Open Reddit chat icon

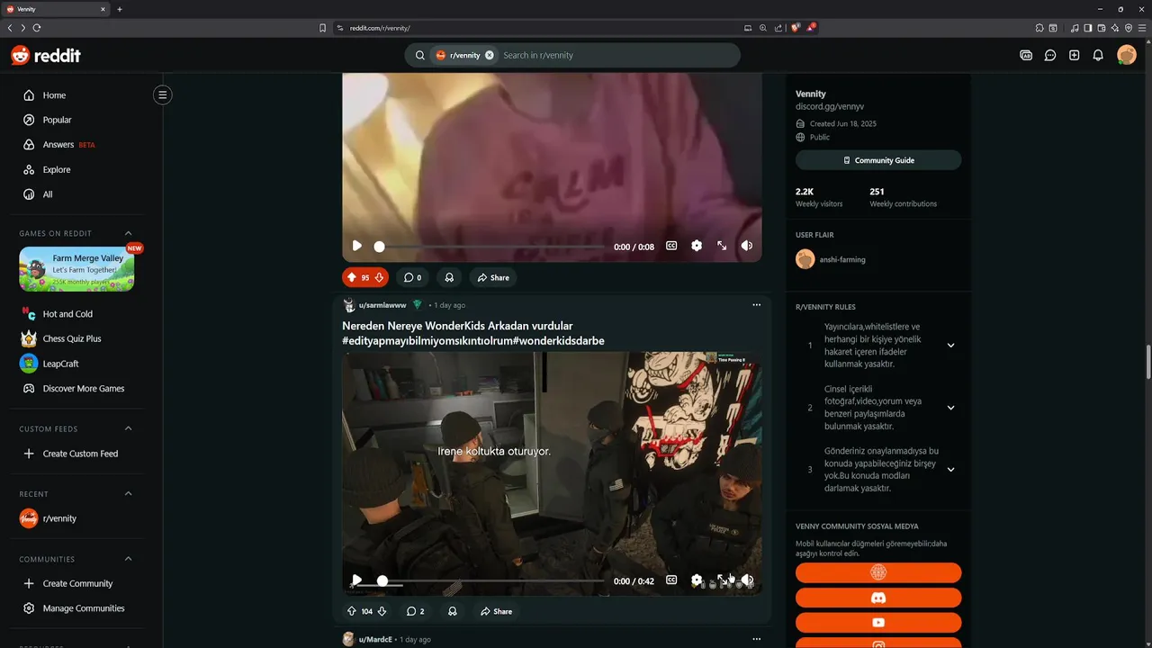[x=1050, y=55]
